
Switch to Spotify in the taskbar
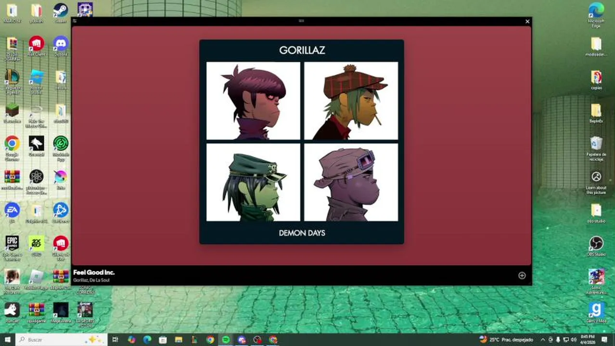click(226, 339)
